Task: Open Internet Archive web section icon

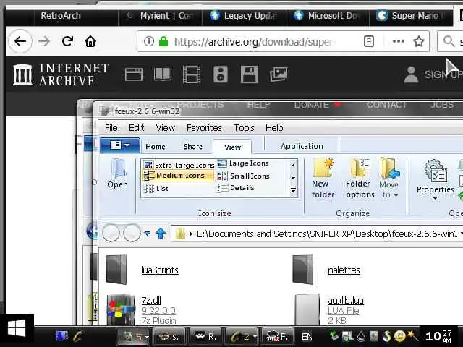Action: (x=134, y=74)
